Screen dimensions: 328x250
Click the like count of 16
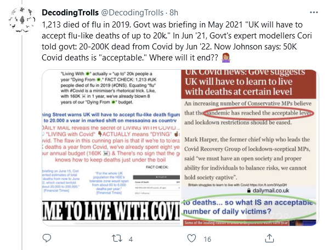[x=207, y=239]
